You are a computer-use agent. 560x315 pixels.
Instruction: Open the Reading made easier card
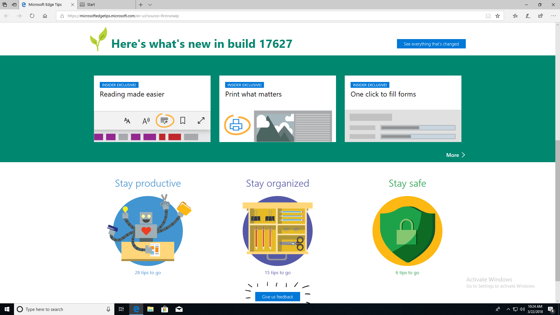(x=152, y=109)
